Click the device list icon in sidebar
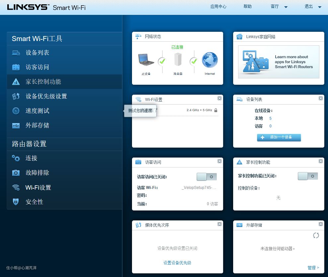 tap(16, 53)
